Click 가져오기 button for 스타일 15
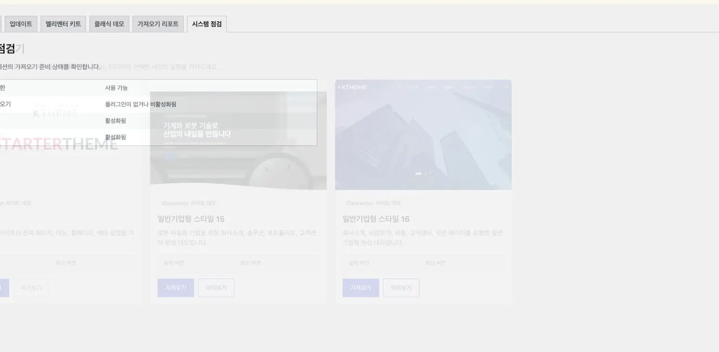Screen dimensions: 719x352 (x=176, y=288)
